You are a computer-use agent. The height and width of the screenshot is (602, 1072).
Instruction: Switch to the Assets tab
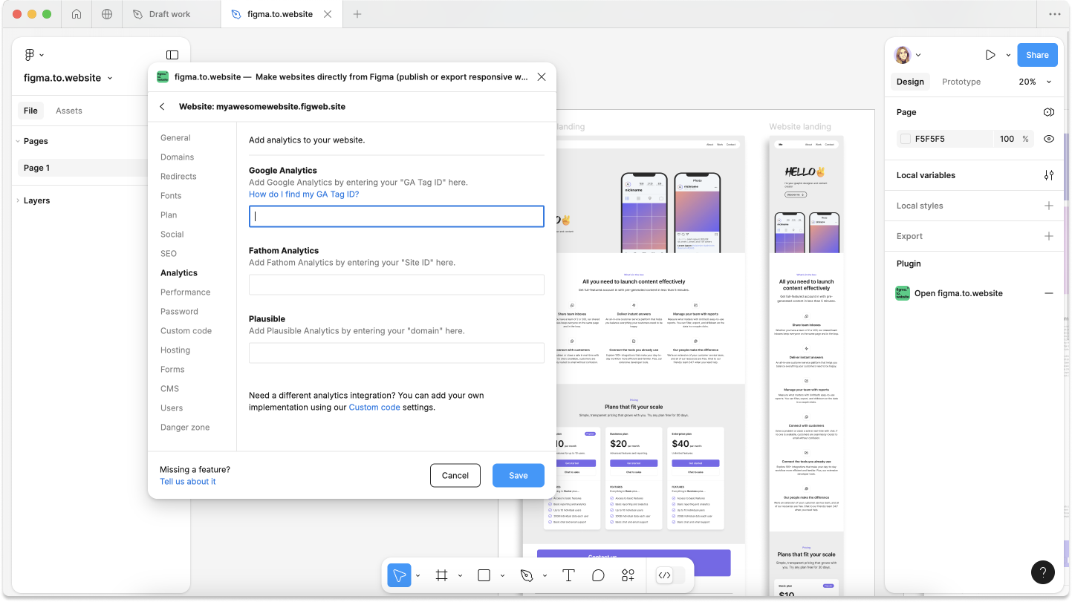pos(69,111)
